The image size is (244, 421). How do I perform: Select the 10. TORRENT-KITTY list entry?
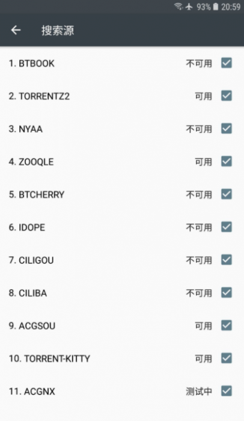pos(122,358)
